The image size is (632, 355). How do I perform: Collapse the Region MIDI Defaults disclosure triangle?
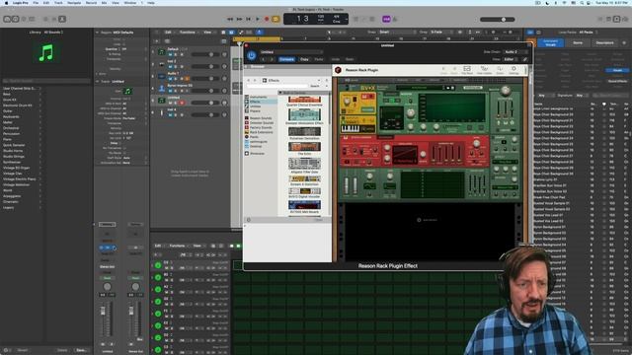pyautogui.click(x=97, y=33)
